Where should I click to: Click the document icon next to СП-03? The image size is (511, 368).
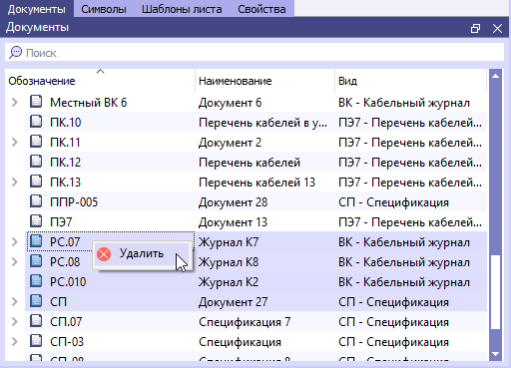click(36, 341)
